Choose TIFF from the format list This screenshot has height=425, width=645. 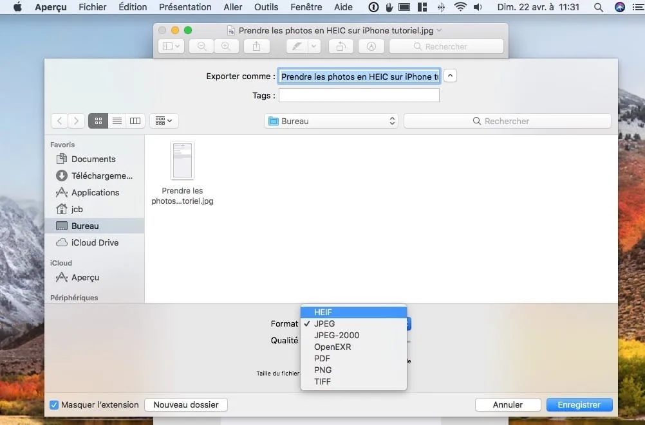point(322,381)
